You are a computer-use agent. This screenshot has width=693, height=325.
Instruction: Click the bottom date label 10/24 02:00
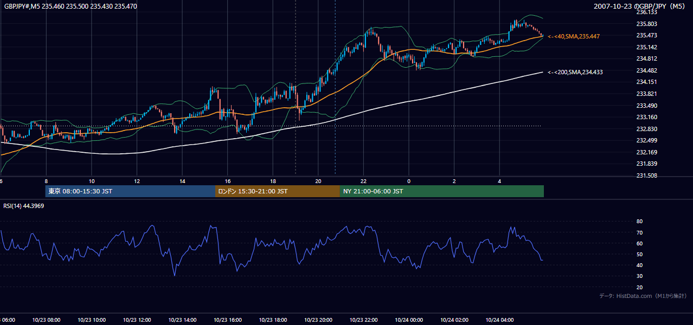[454, 320]
